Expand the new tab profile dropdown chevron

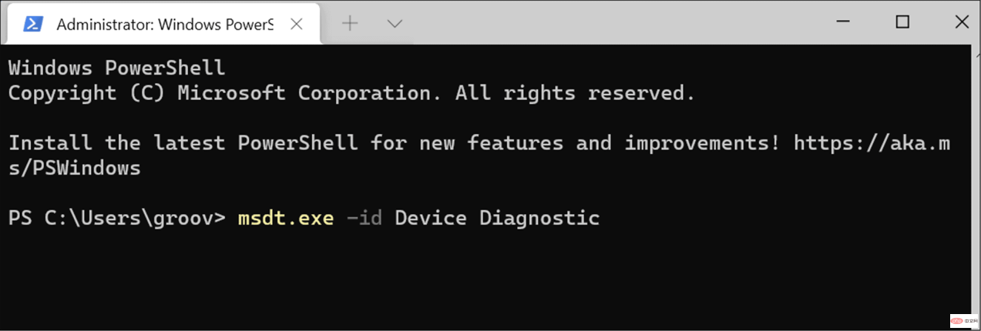point(395,24)
